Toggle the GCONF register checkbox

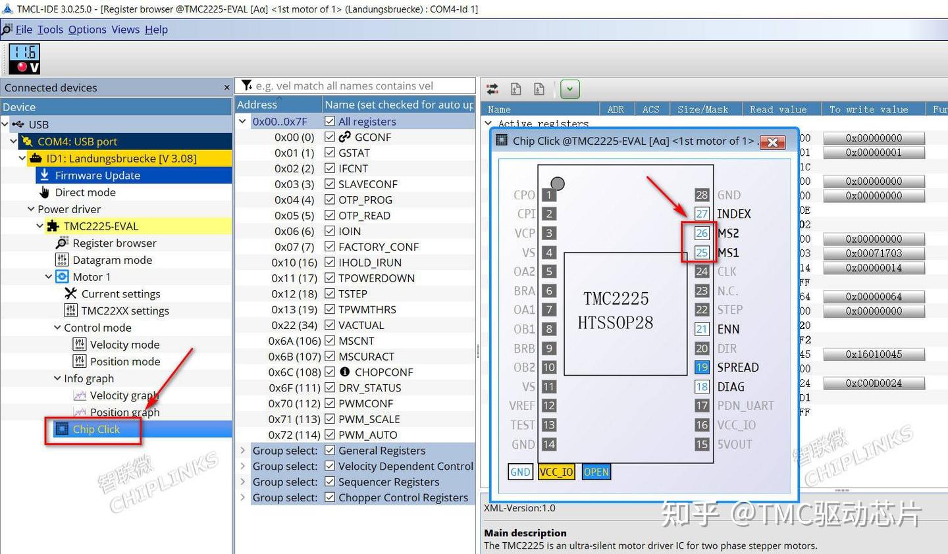(x=330, y=137)
